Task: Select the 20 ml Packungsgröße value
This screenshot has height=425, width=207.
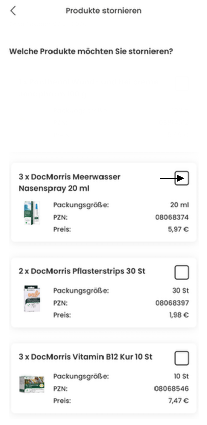Action: click(179, 205)
